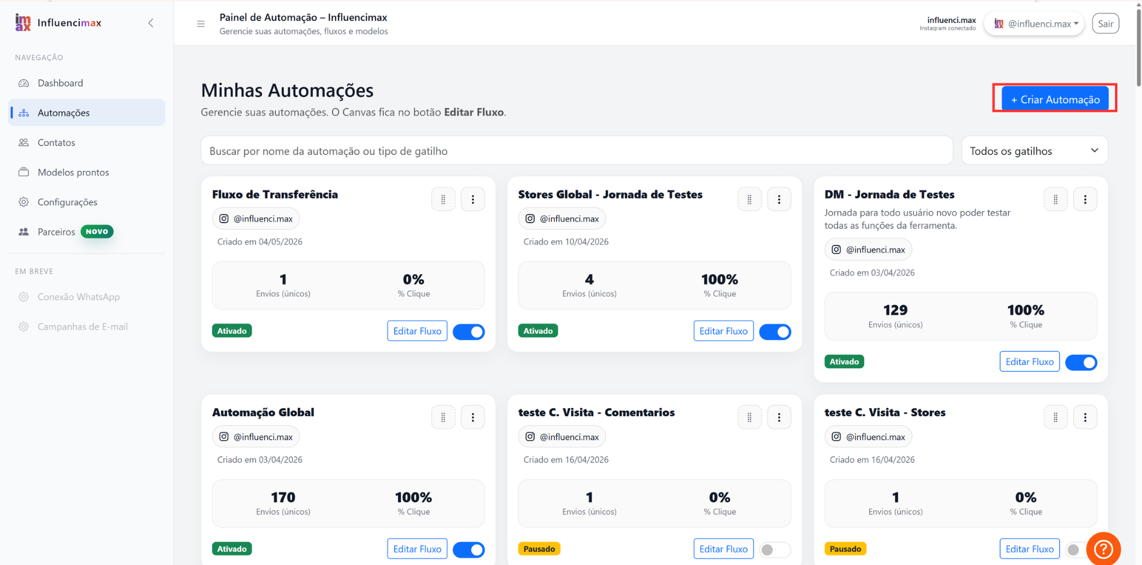Click the Sair logout button

[1105, 23]
